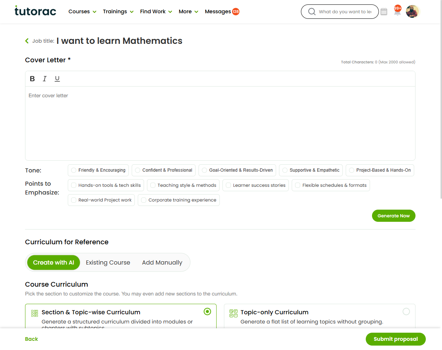Expand the Find Work dropdown menu
This screenshot has height=350, width=442.
(x=156, y=11)
